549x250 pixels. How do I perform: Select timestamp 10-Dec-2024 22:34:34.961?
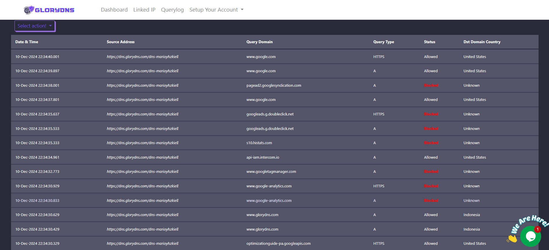point(37,157)
